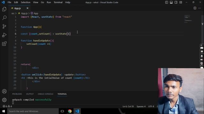Open Task View on the taskbar
The image size is (204, 114).
(x=62, y=111)
